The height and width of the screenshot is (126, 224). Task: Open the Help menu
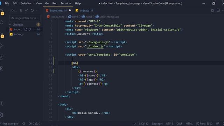[x=78, y=3]
